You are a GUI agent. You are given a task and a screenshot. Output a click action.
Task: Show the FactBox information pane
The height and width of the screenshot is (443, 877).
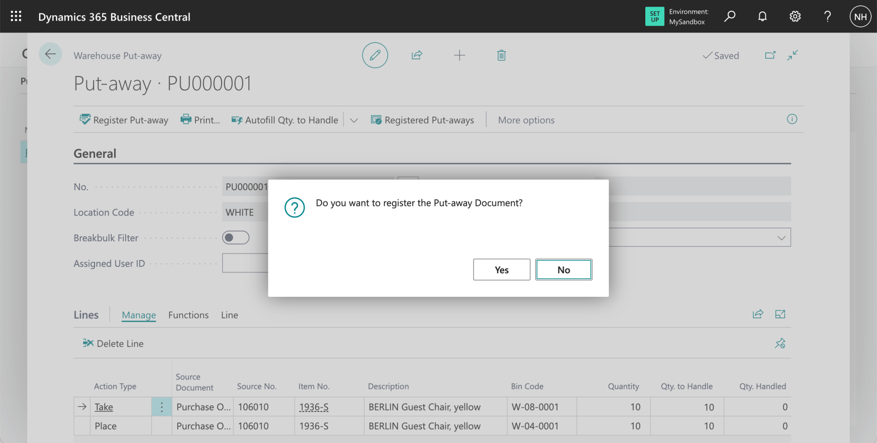coord(792,119)
